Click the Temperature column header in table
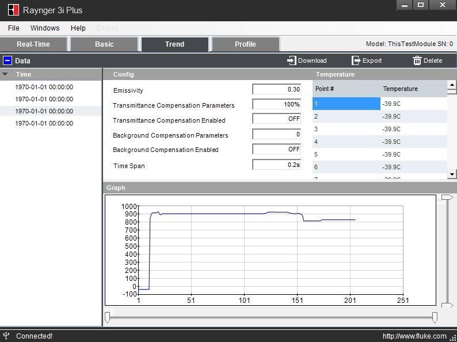This screenshot has height=342, width=457. [414, 89]
